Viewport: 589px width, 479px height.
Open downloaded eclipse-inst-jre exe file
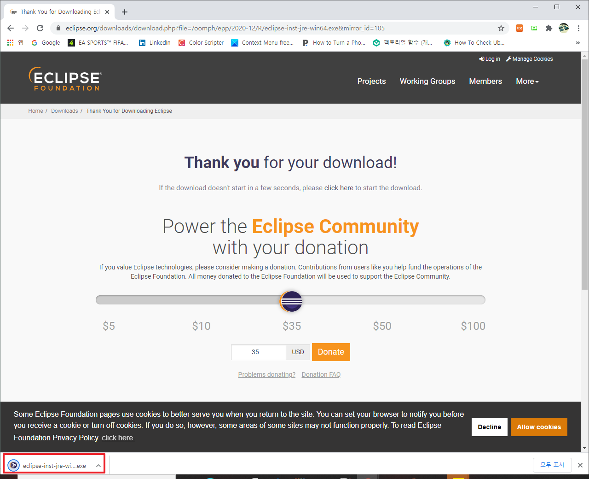point(48,466)
